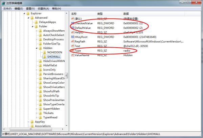Click the tree pane scroll down arrow
This screenshot has width=203, height=138.
coord(66,126)
